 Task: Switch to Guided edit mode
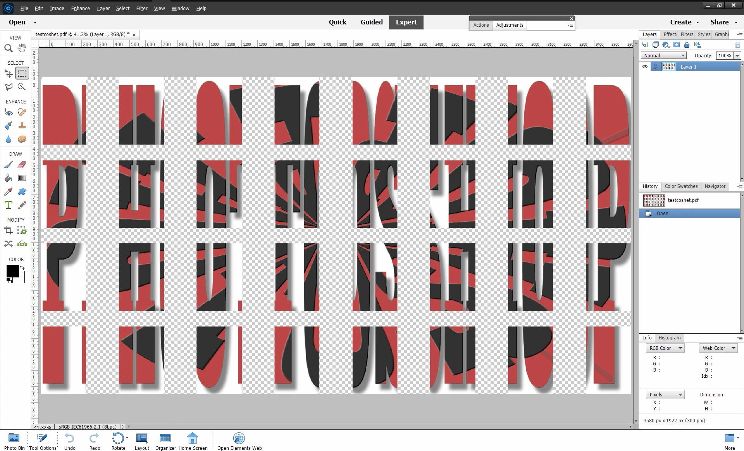pos(371,22)
